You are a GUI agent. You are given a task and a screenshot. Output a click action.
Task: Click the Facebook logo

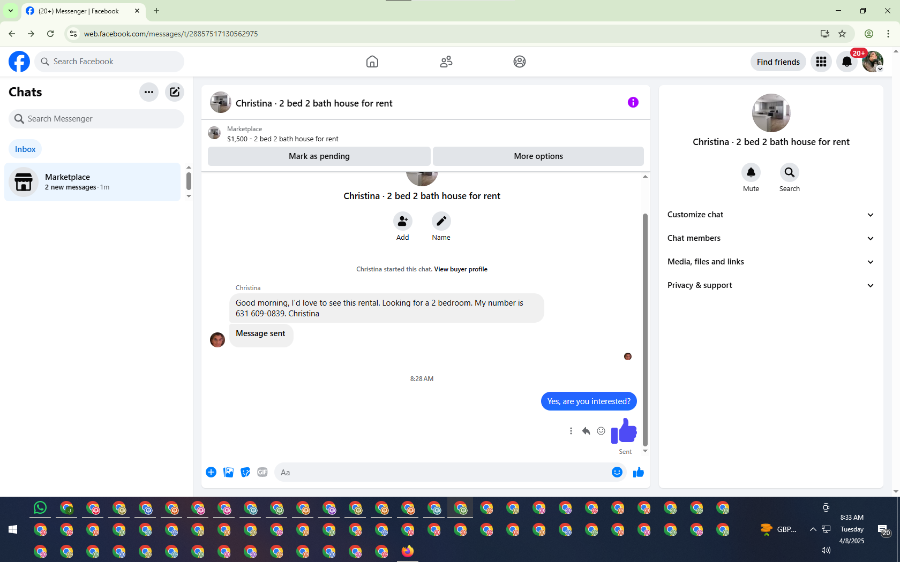pyautogui.click(x=19, y=62)
